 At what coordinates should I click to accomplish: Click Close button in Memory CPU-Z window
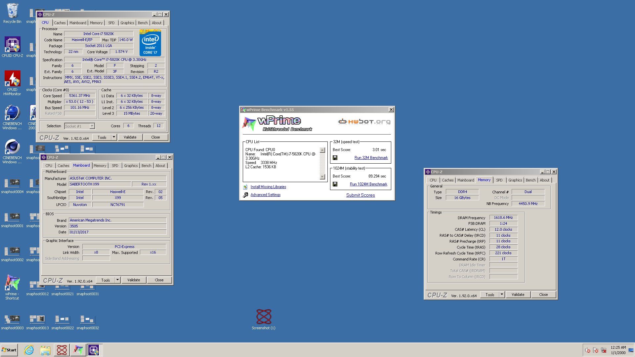pos(543,295)
